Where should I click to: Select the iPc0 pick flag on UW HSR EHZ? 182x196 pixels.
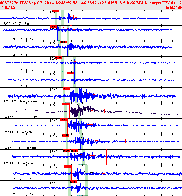pyautogui.click(x=66, y=151)
